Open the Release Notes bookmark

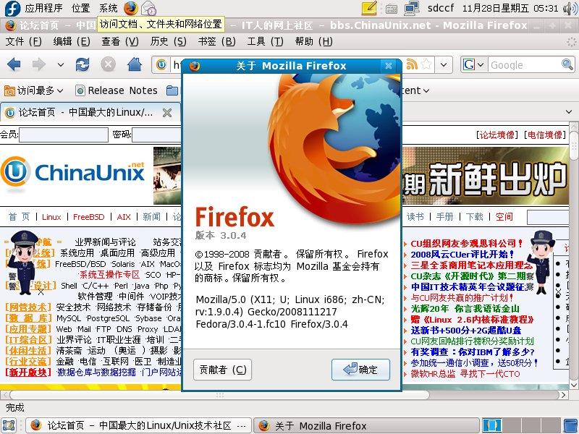[x=117, y=90]
